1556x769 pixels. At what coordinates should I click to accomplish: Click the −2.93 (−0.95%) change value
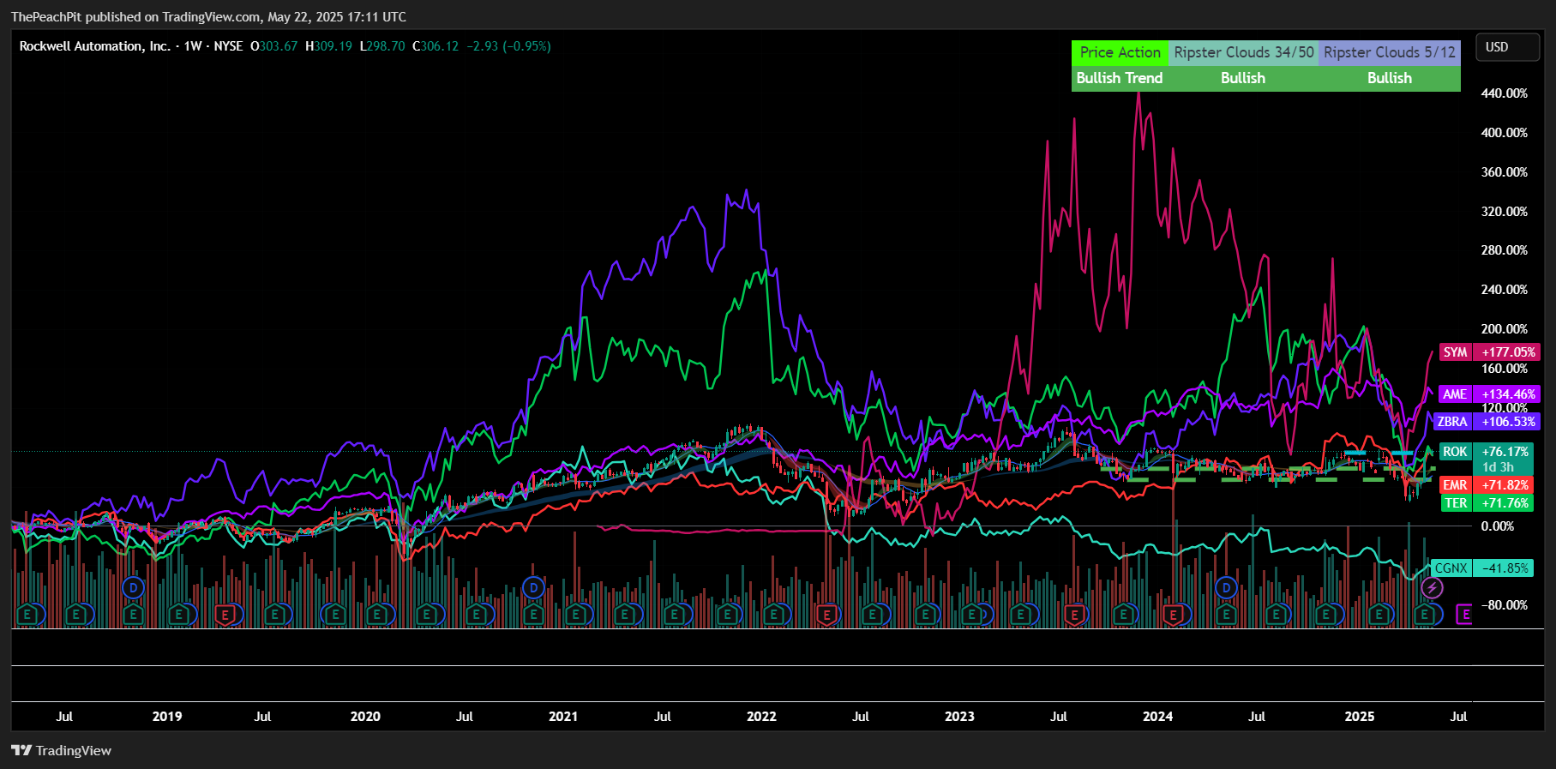click(508, 46)
